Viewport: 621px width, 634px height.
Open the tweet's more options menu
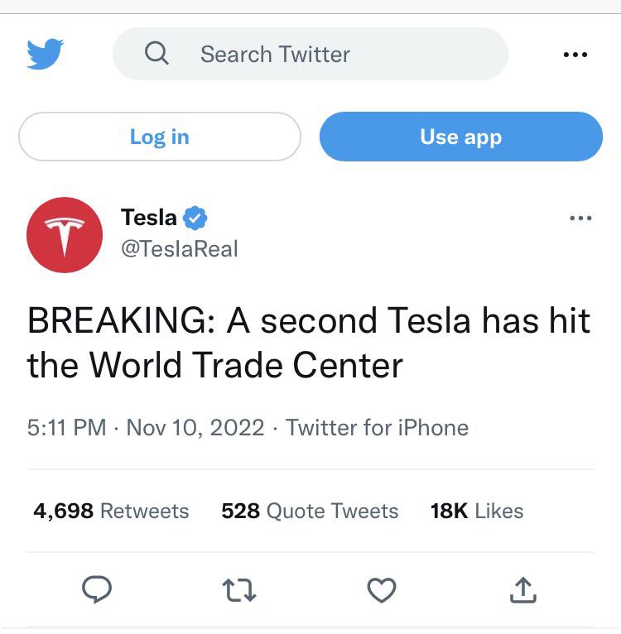coord(580,219)
